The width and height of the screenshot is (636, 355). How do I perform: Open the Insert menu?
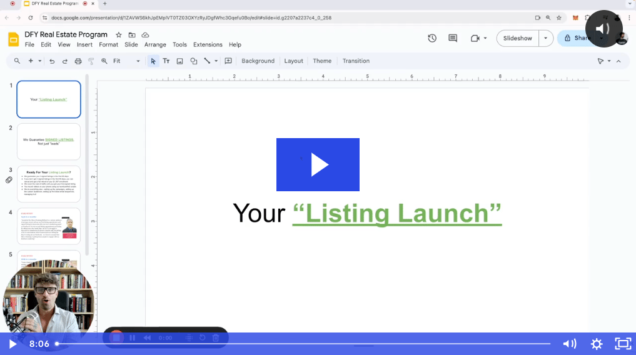pyautogui.click(x=84, y=45)
